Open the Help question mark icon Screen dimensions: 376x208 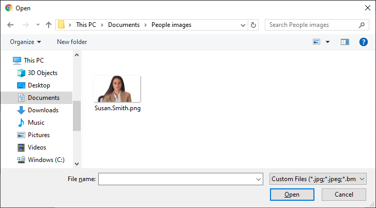coord(363,42)
